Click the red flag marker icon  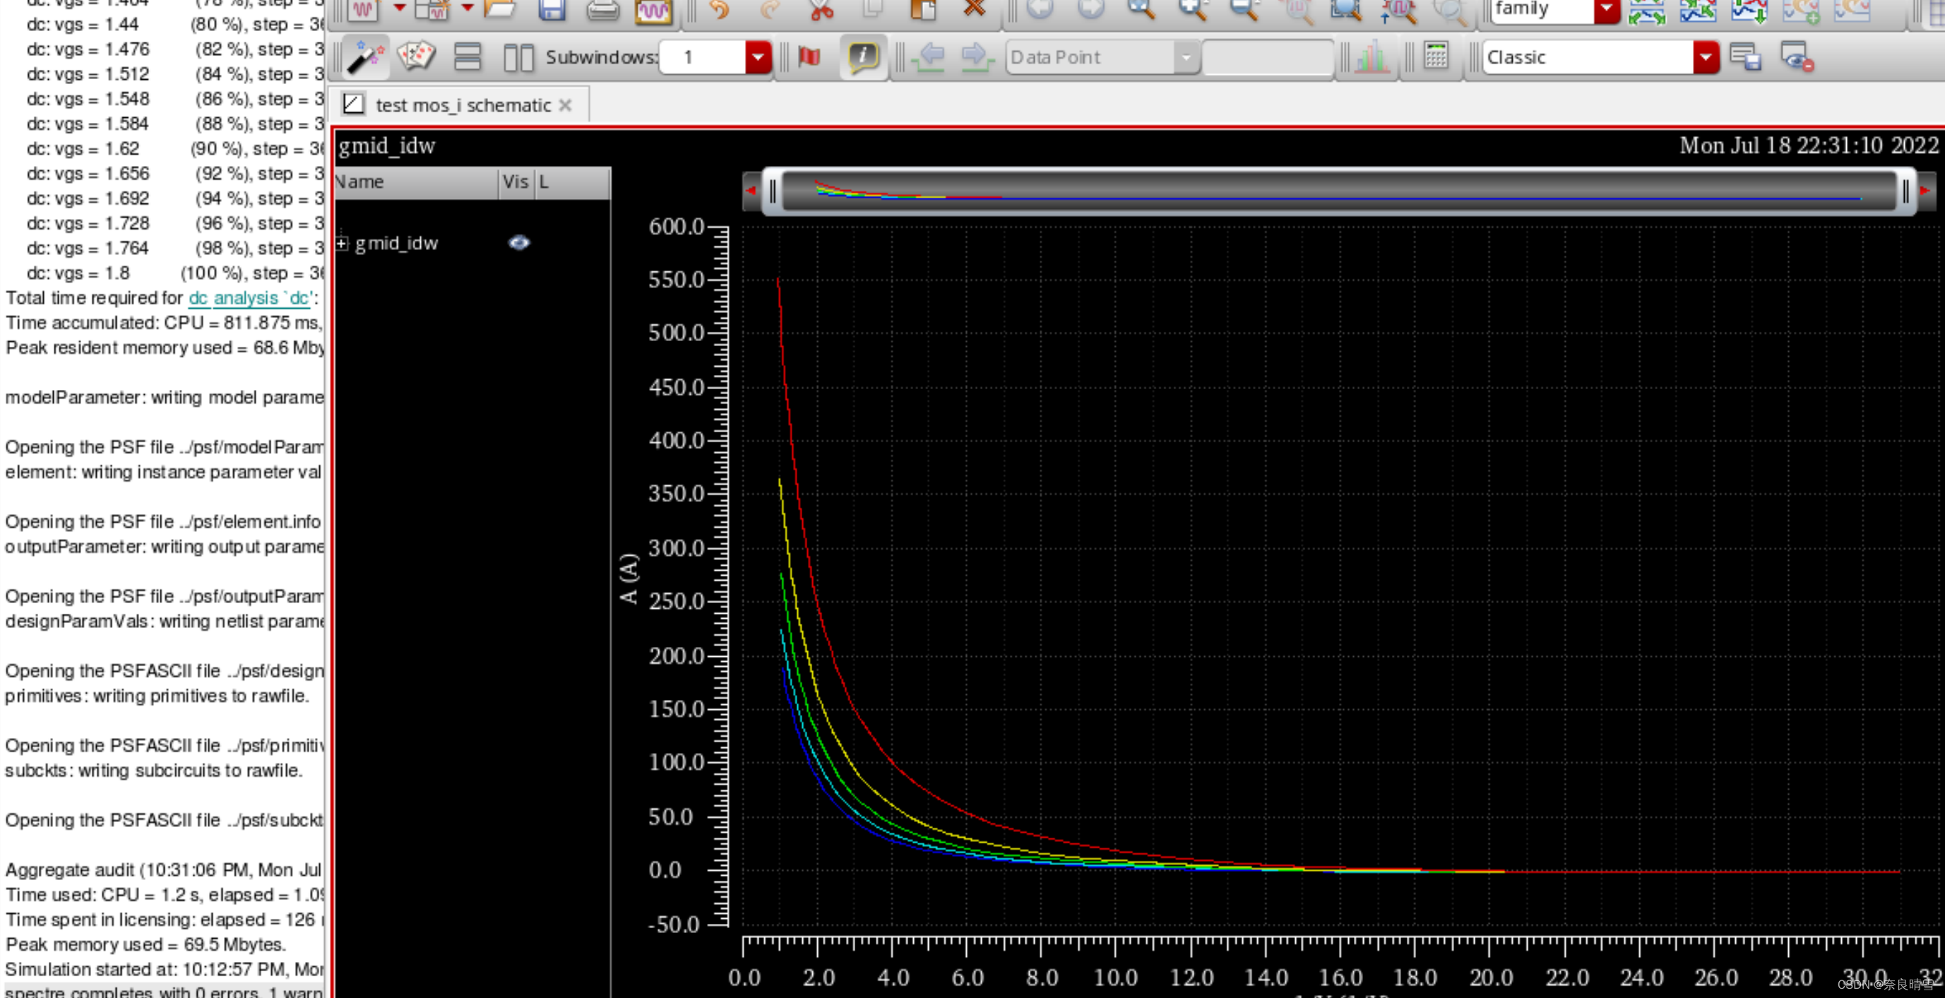[x=809, y=57]
